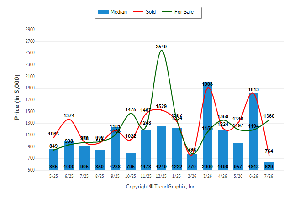This screenshot has height=198, width=295.
Task: Click the 1374 Sold point at 6/25
Action: click(x=69, y=119)
